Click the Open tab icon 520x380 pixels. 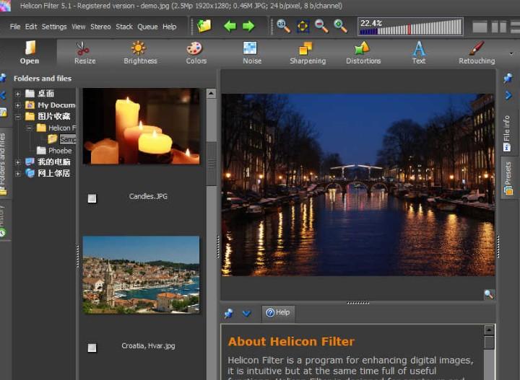pos(30,48)
